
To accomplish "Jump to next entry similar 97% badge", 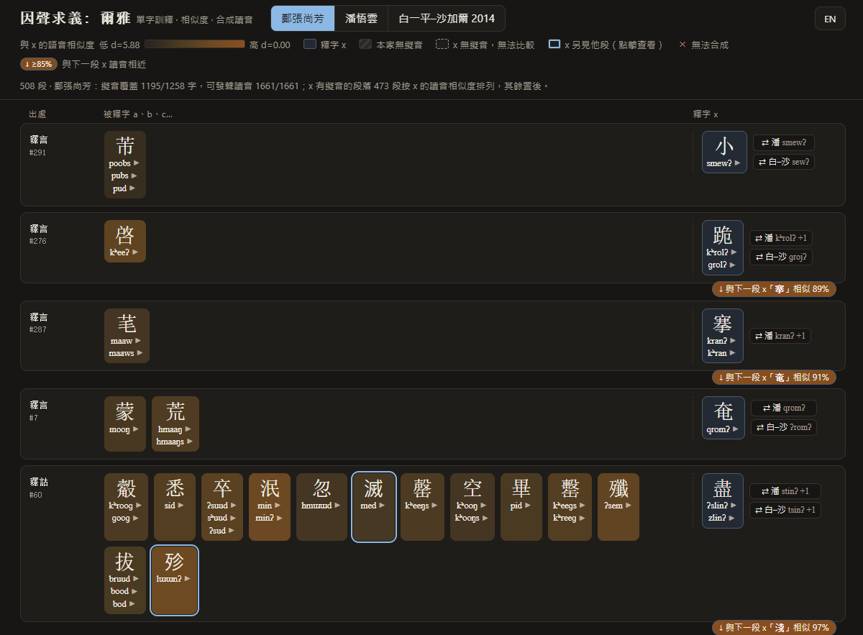I will 774,628.
